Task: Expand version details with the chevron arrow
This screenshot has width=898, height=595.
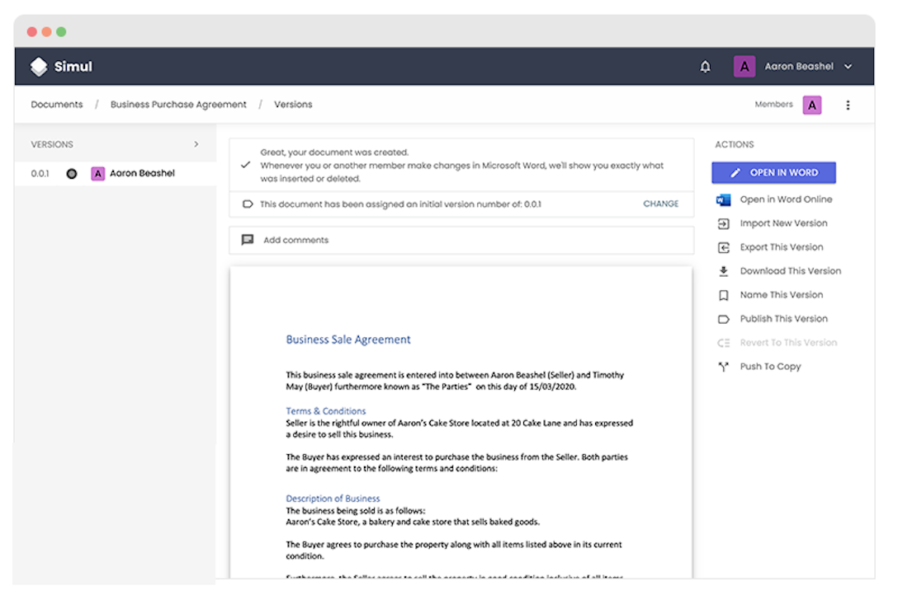Action: 196,143
